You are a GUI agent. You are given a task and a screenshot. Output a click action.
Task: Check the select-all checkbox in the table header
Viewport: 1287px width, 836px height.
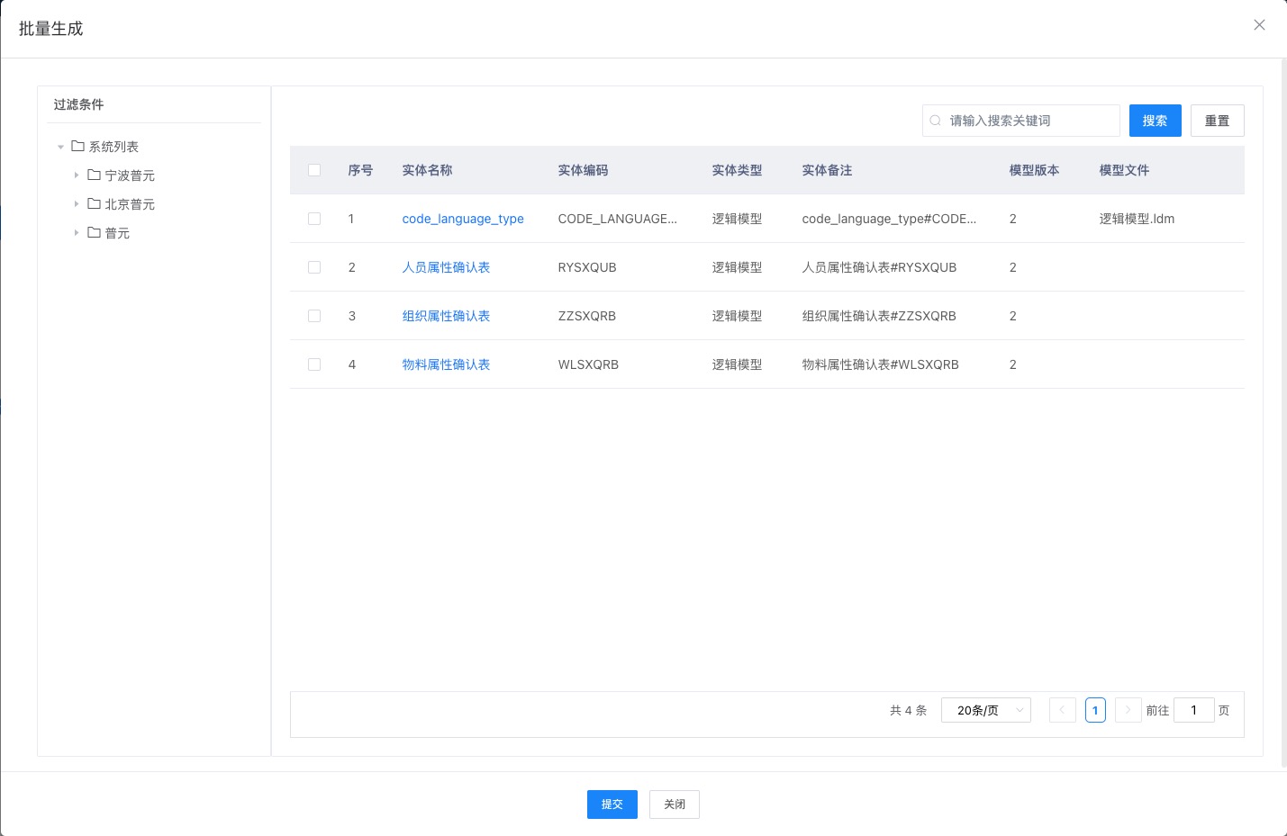click(x=314, y=170)
